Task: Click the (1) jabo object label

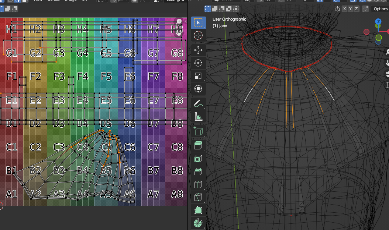Action: click(220, 26)
